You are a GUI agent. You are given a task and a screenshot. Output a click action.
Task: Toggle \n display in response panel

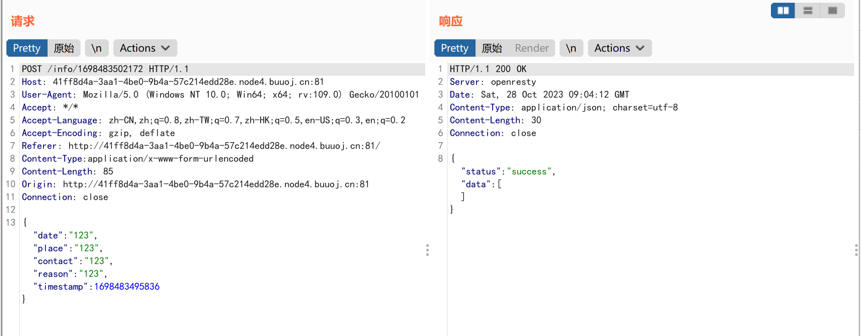[x=571, y=48]
